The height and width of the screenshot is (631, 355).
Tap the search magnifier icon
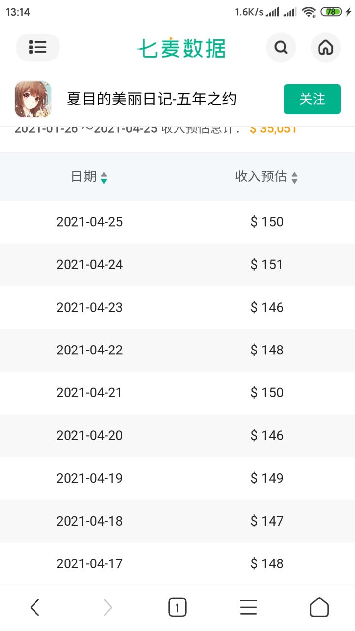(281, 47)
